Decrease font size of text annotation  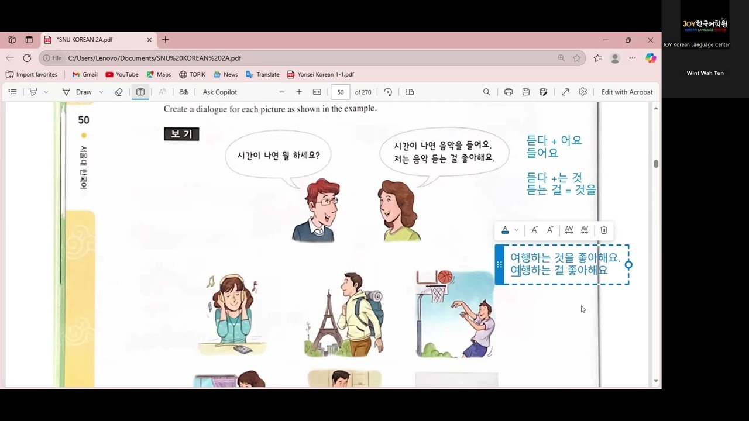pos(550,230)
